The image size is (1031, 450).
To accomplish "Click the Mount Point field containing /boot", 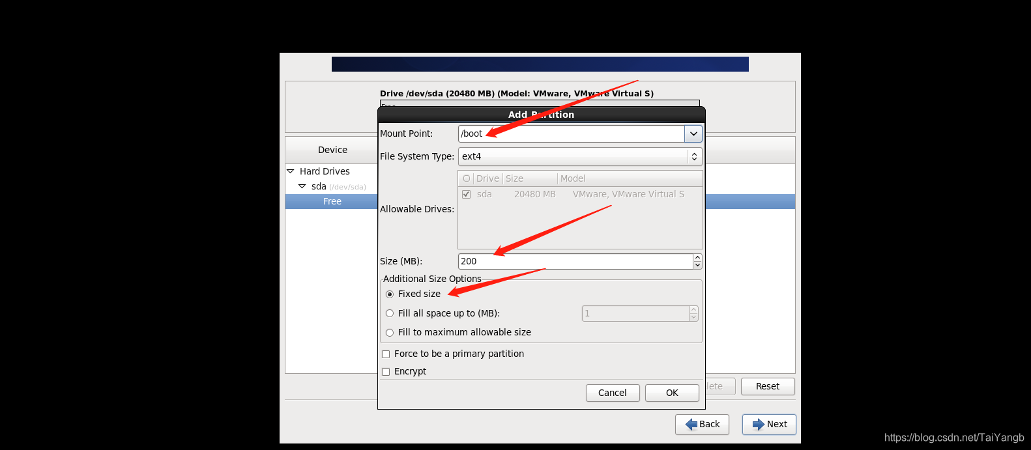I will [572, 134].
